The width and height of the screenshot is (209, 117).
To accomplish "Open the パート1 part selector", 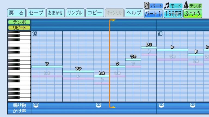I will pyautogui.click(x=153, y=13).
